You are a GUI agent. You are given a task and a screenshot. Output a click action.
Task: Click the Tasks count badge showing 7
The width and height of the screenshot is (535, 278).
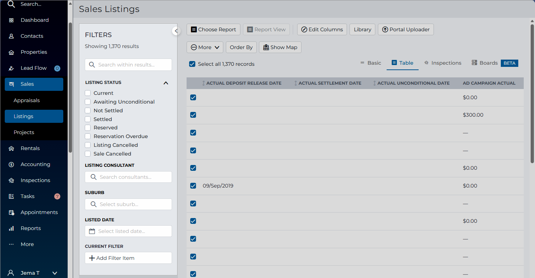(x=57, y=197)
